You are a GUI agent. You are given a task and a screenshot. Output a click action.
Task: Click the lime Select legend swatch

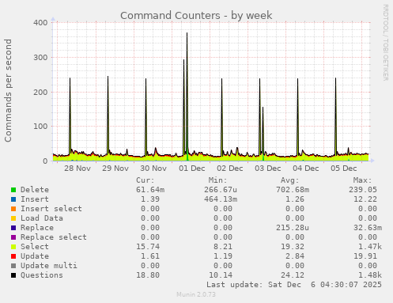click(x=13, y=247)
